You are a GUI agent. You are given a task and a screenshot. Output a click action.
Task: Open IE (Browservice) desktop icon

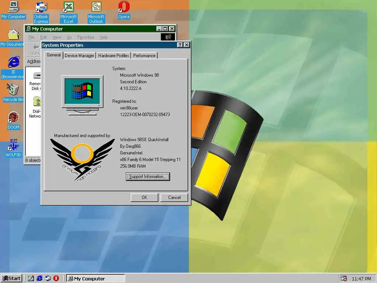(13, 67)
